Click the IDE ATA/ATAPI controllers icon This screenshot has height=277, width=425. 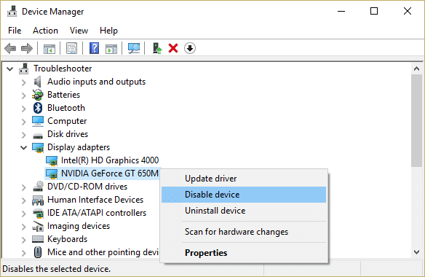[x=38, y=213]
